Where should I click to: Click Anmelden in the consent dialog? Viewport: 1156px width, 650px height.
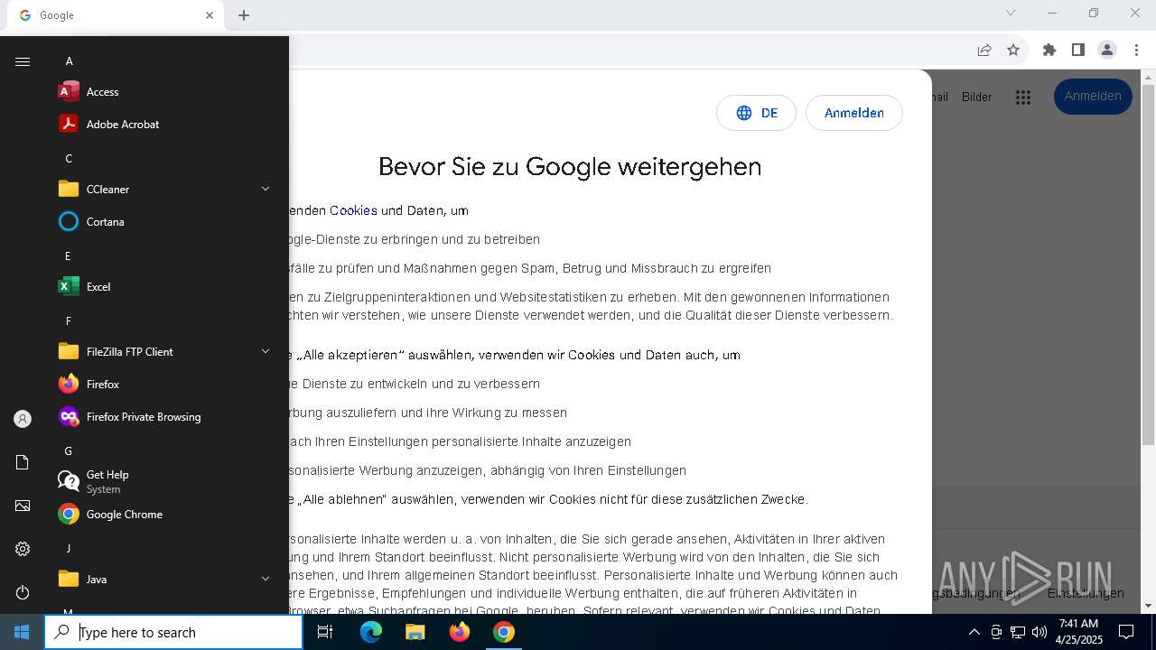click(853, 113)
